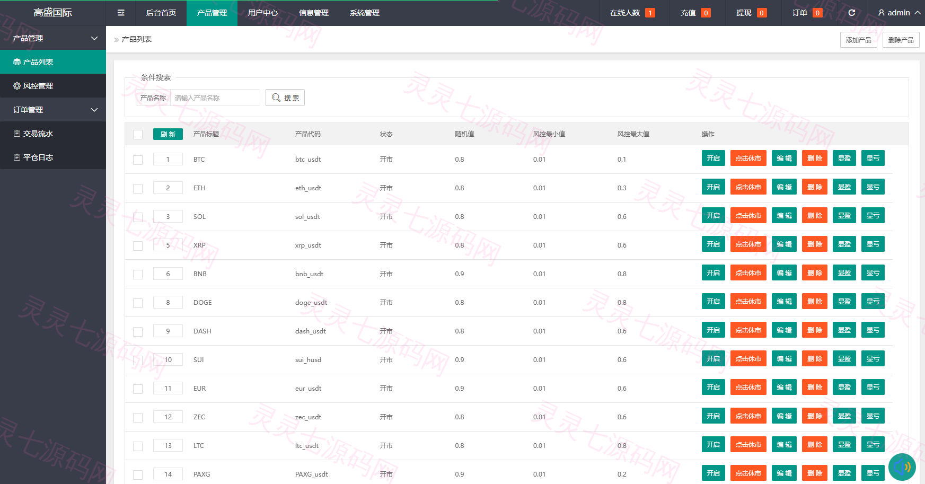Click the 交易流水 document icon in sidebar
The image size is (925, 484).
(17, 134)
